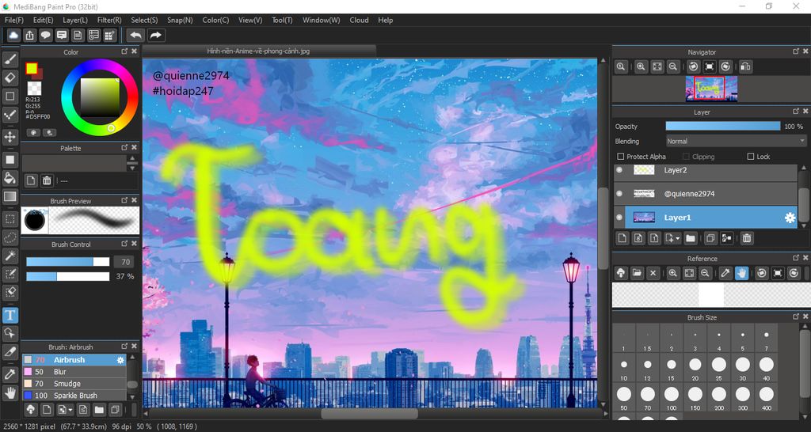Select the Eraser tool in left toolbar

click(10, 78)
